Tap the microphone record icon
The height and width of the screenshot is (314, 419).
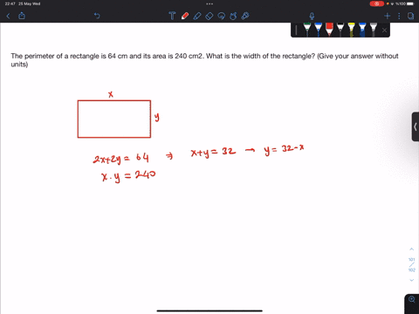pos(312,16)
